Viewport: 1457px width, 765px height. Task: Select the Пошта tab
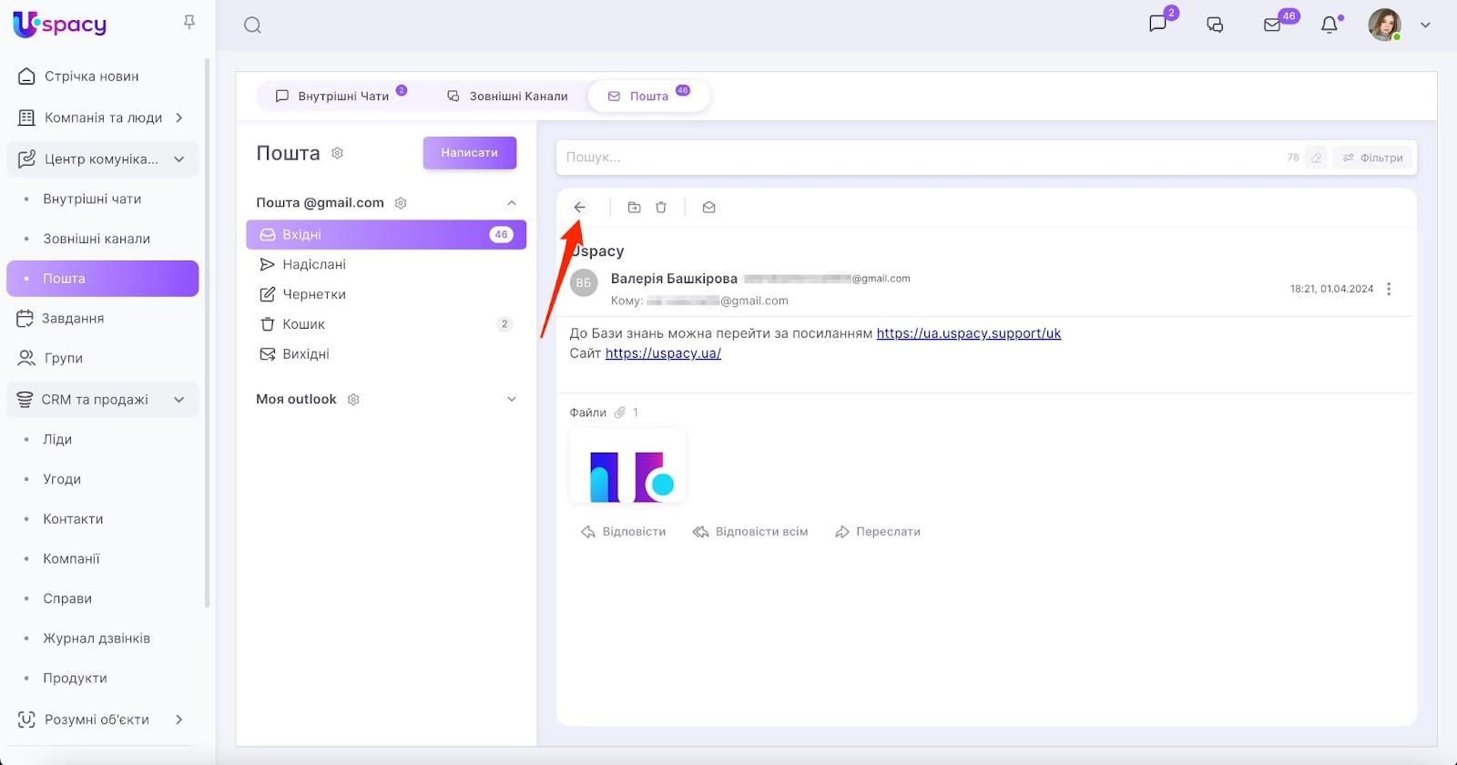[648, 96]
